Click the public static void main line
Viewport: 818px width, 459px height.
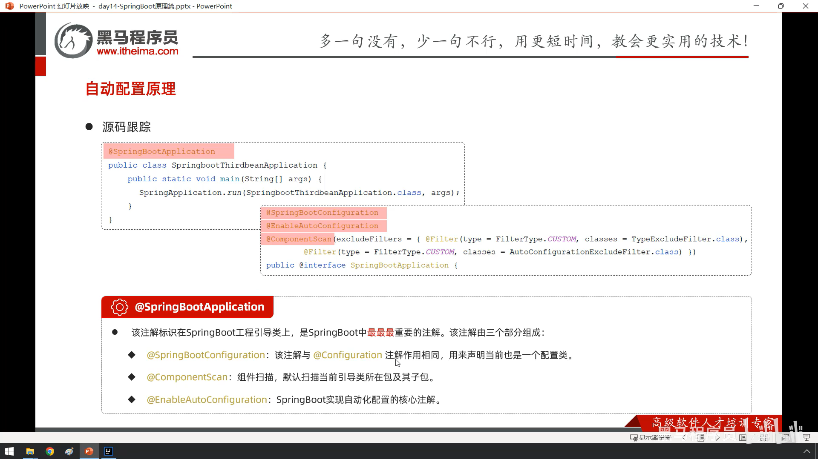point(225,179)
